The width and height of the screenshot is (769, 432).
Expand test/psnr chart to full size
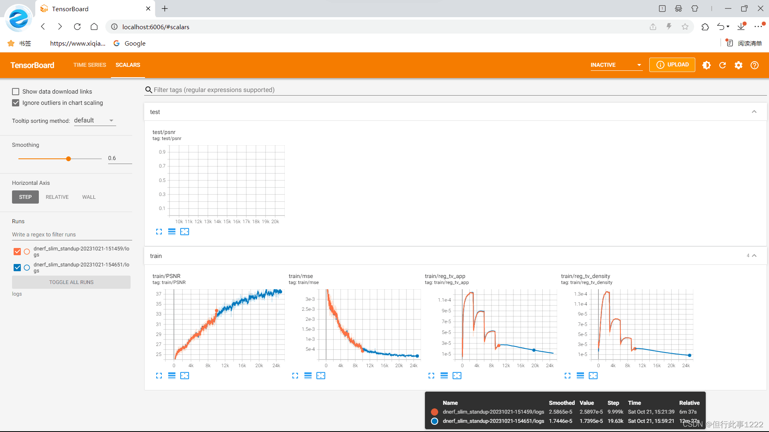[159, 232]
